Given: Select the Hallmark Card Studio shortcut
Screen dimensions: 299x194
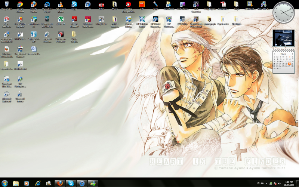Looking at the screenshot, I should coord(88,22).
